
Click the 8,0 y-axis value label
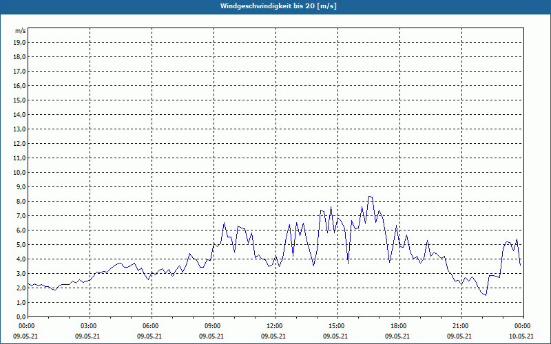point(21,201)
